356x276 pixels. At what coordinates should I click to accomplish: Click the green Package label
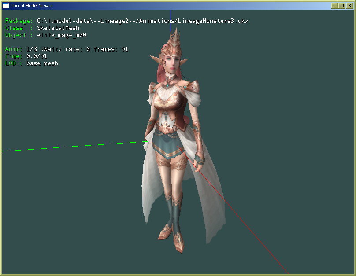(19, 21)
